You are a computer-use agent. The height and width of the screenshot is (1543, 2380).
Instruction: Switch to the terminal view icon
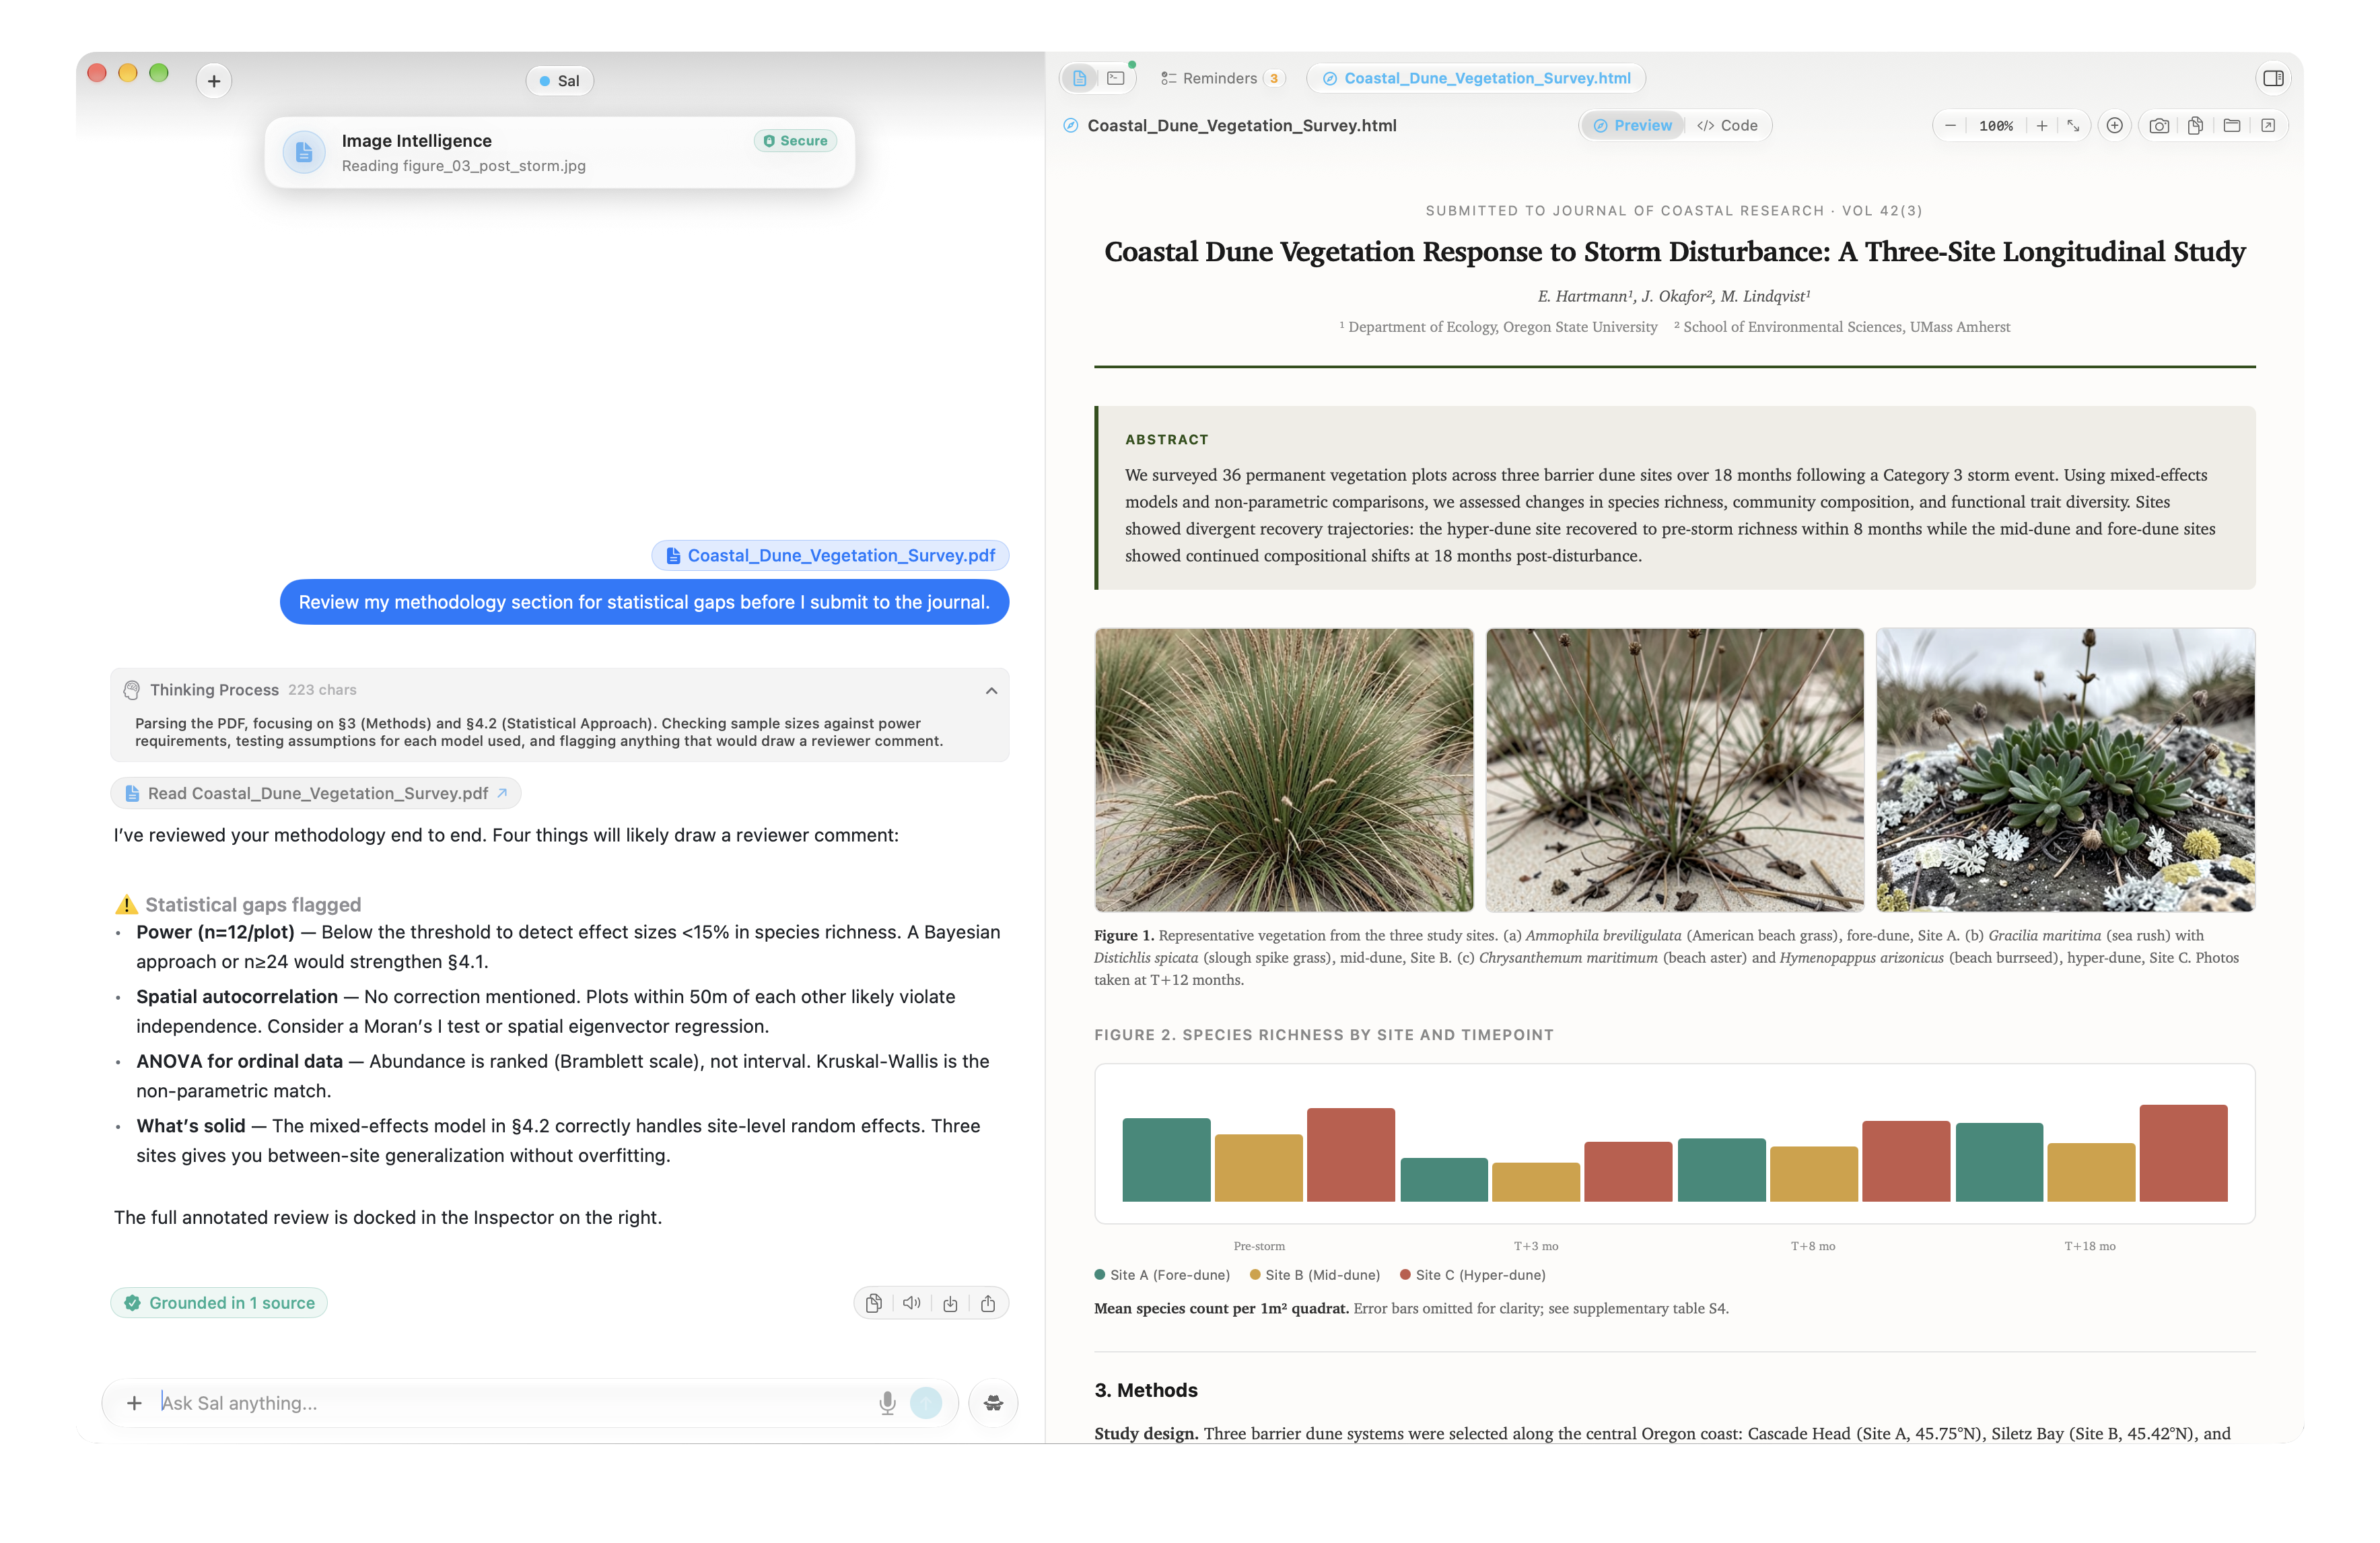[x=1116, y=78]
